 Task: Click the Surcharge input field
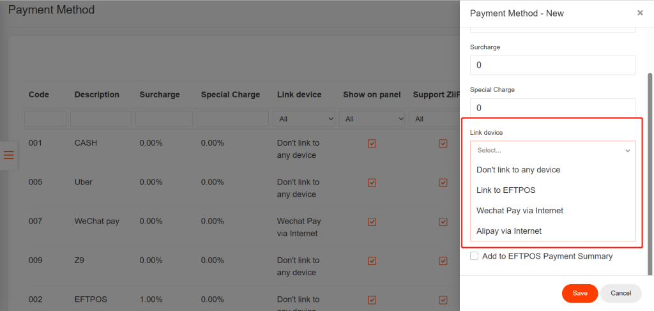coord(553,65)
